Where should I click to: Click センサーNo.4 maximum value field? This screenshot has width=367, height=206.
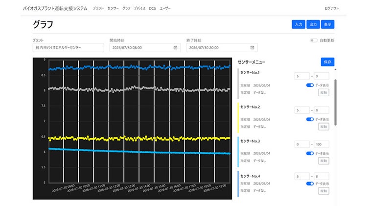321,176
